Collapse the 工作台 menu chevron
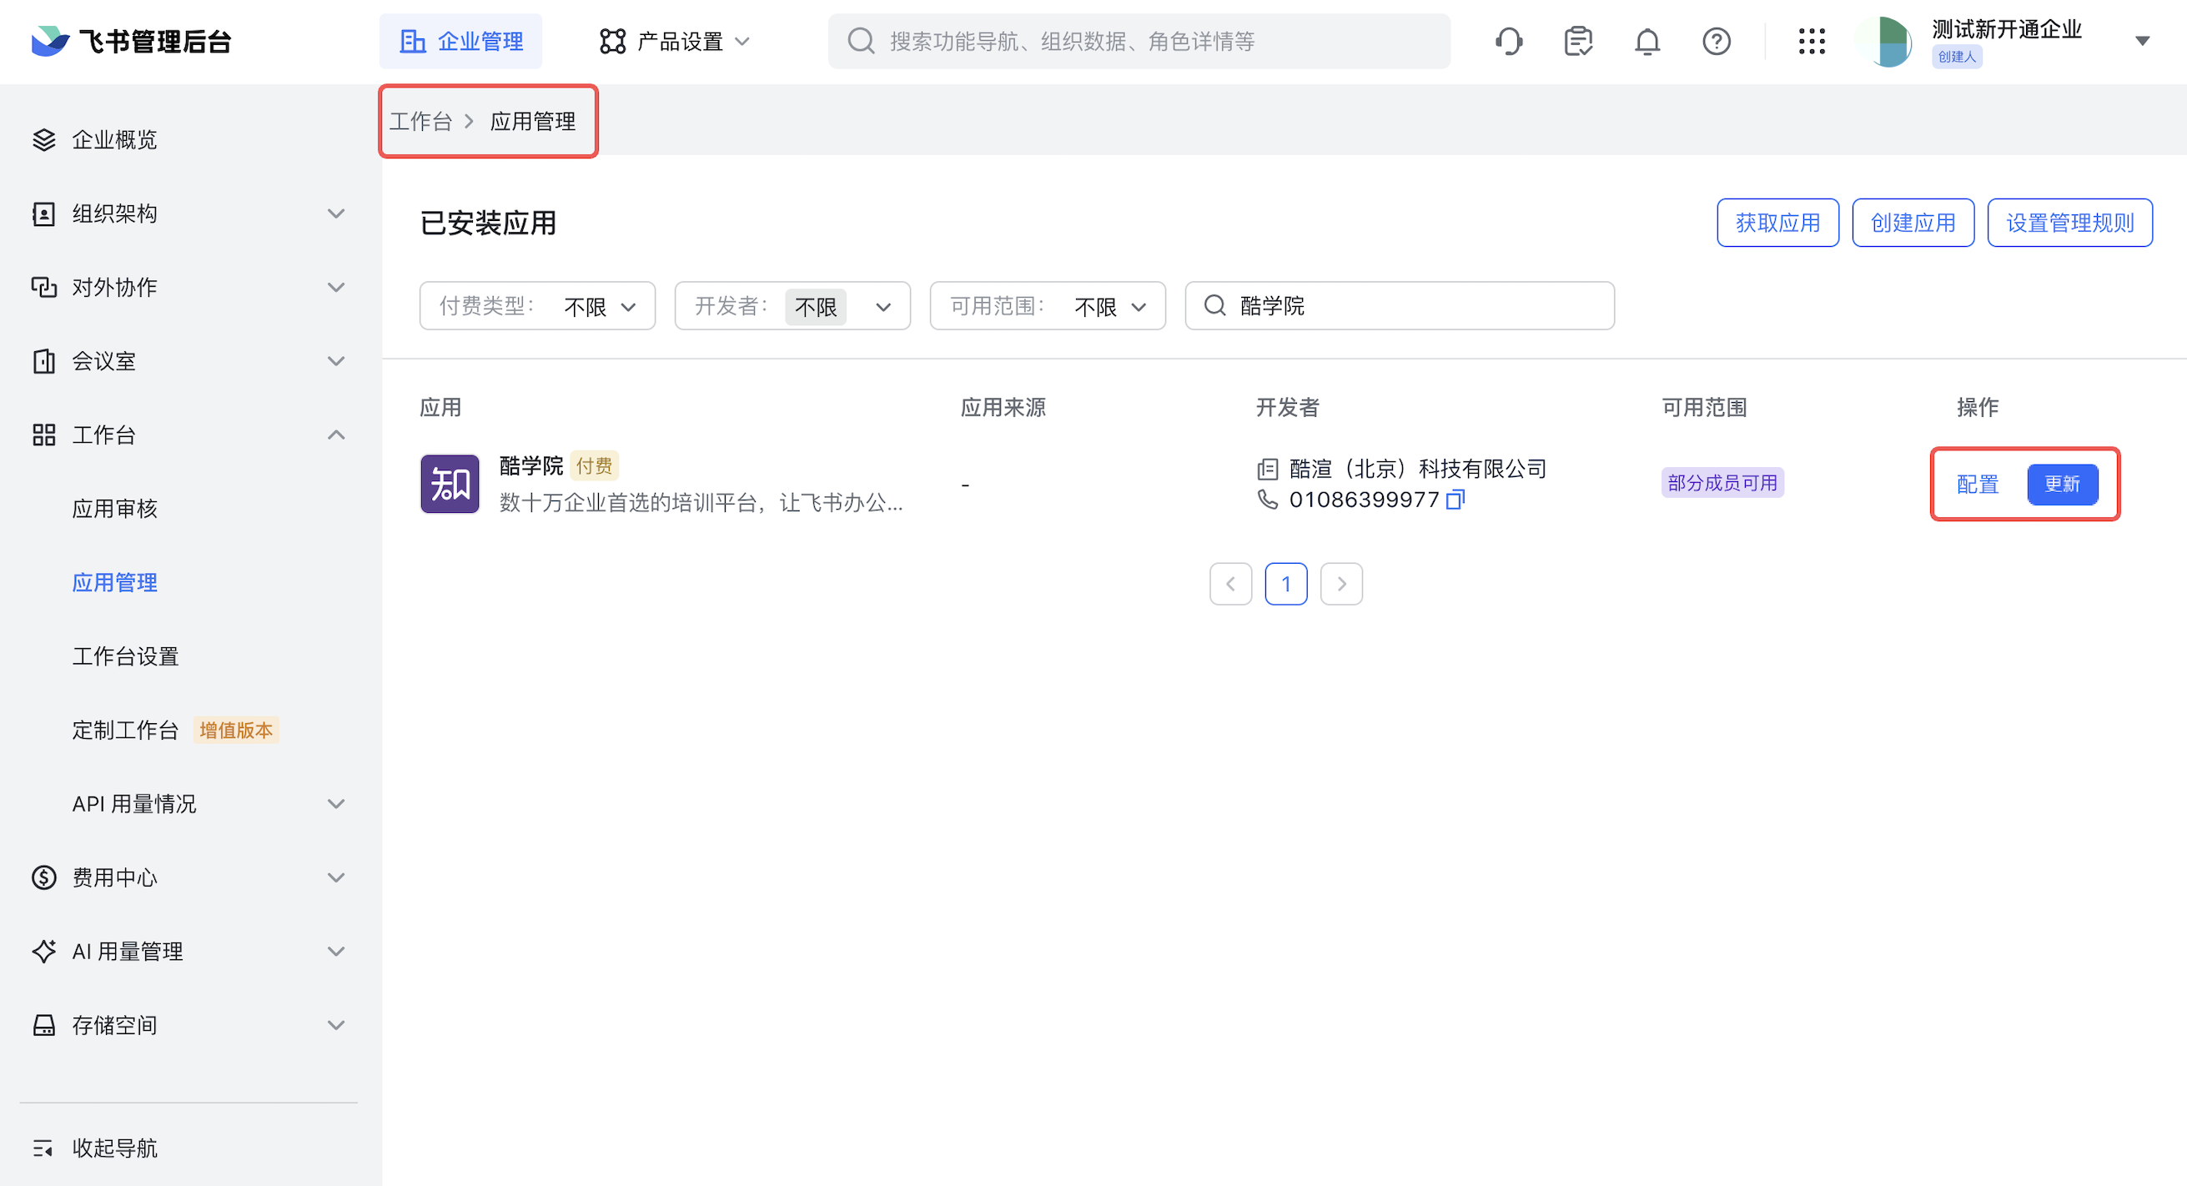Screen dimensions: 2187x1186 pos(336,435)
